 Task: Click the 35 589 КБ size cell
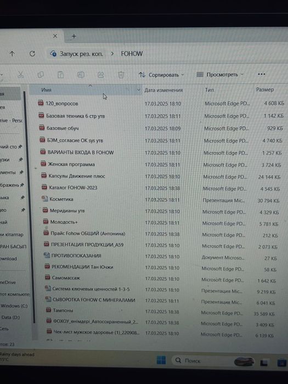click(264, 314)
